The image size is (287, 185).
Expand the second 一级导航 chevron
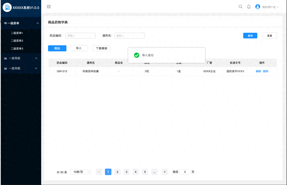(36, 68)
